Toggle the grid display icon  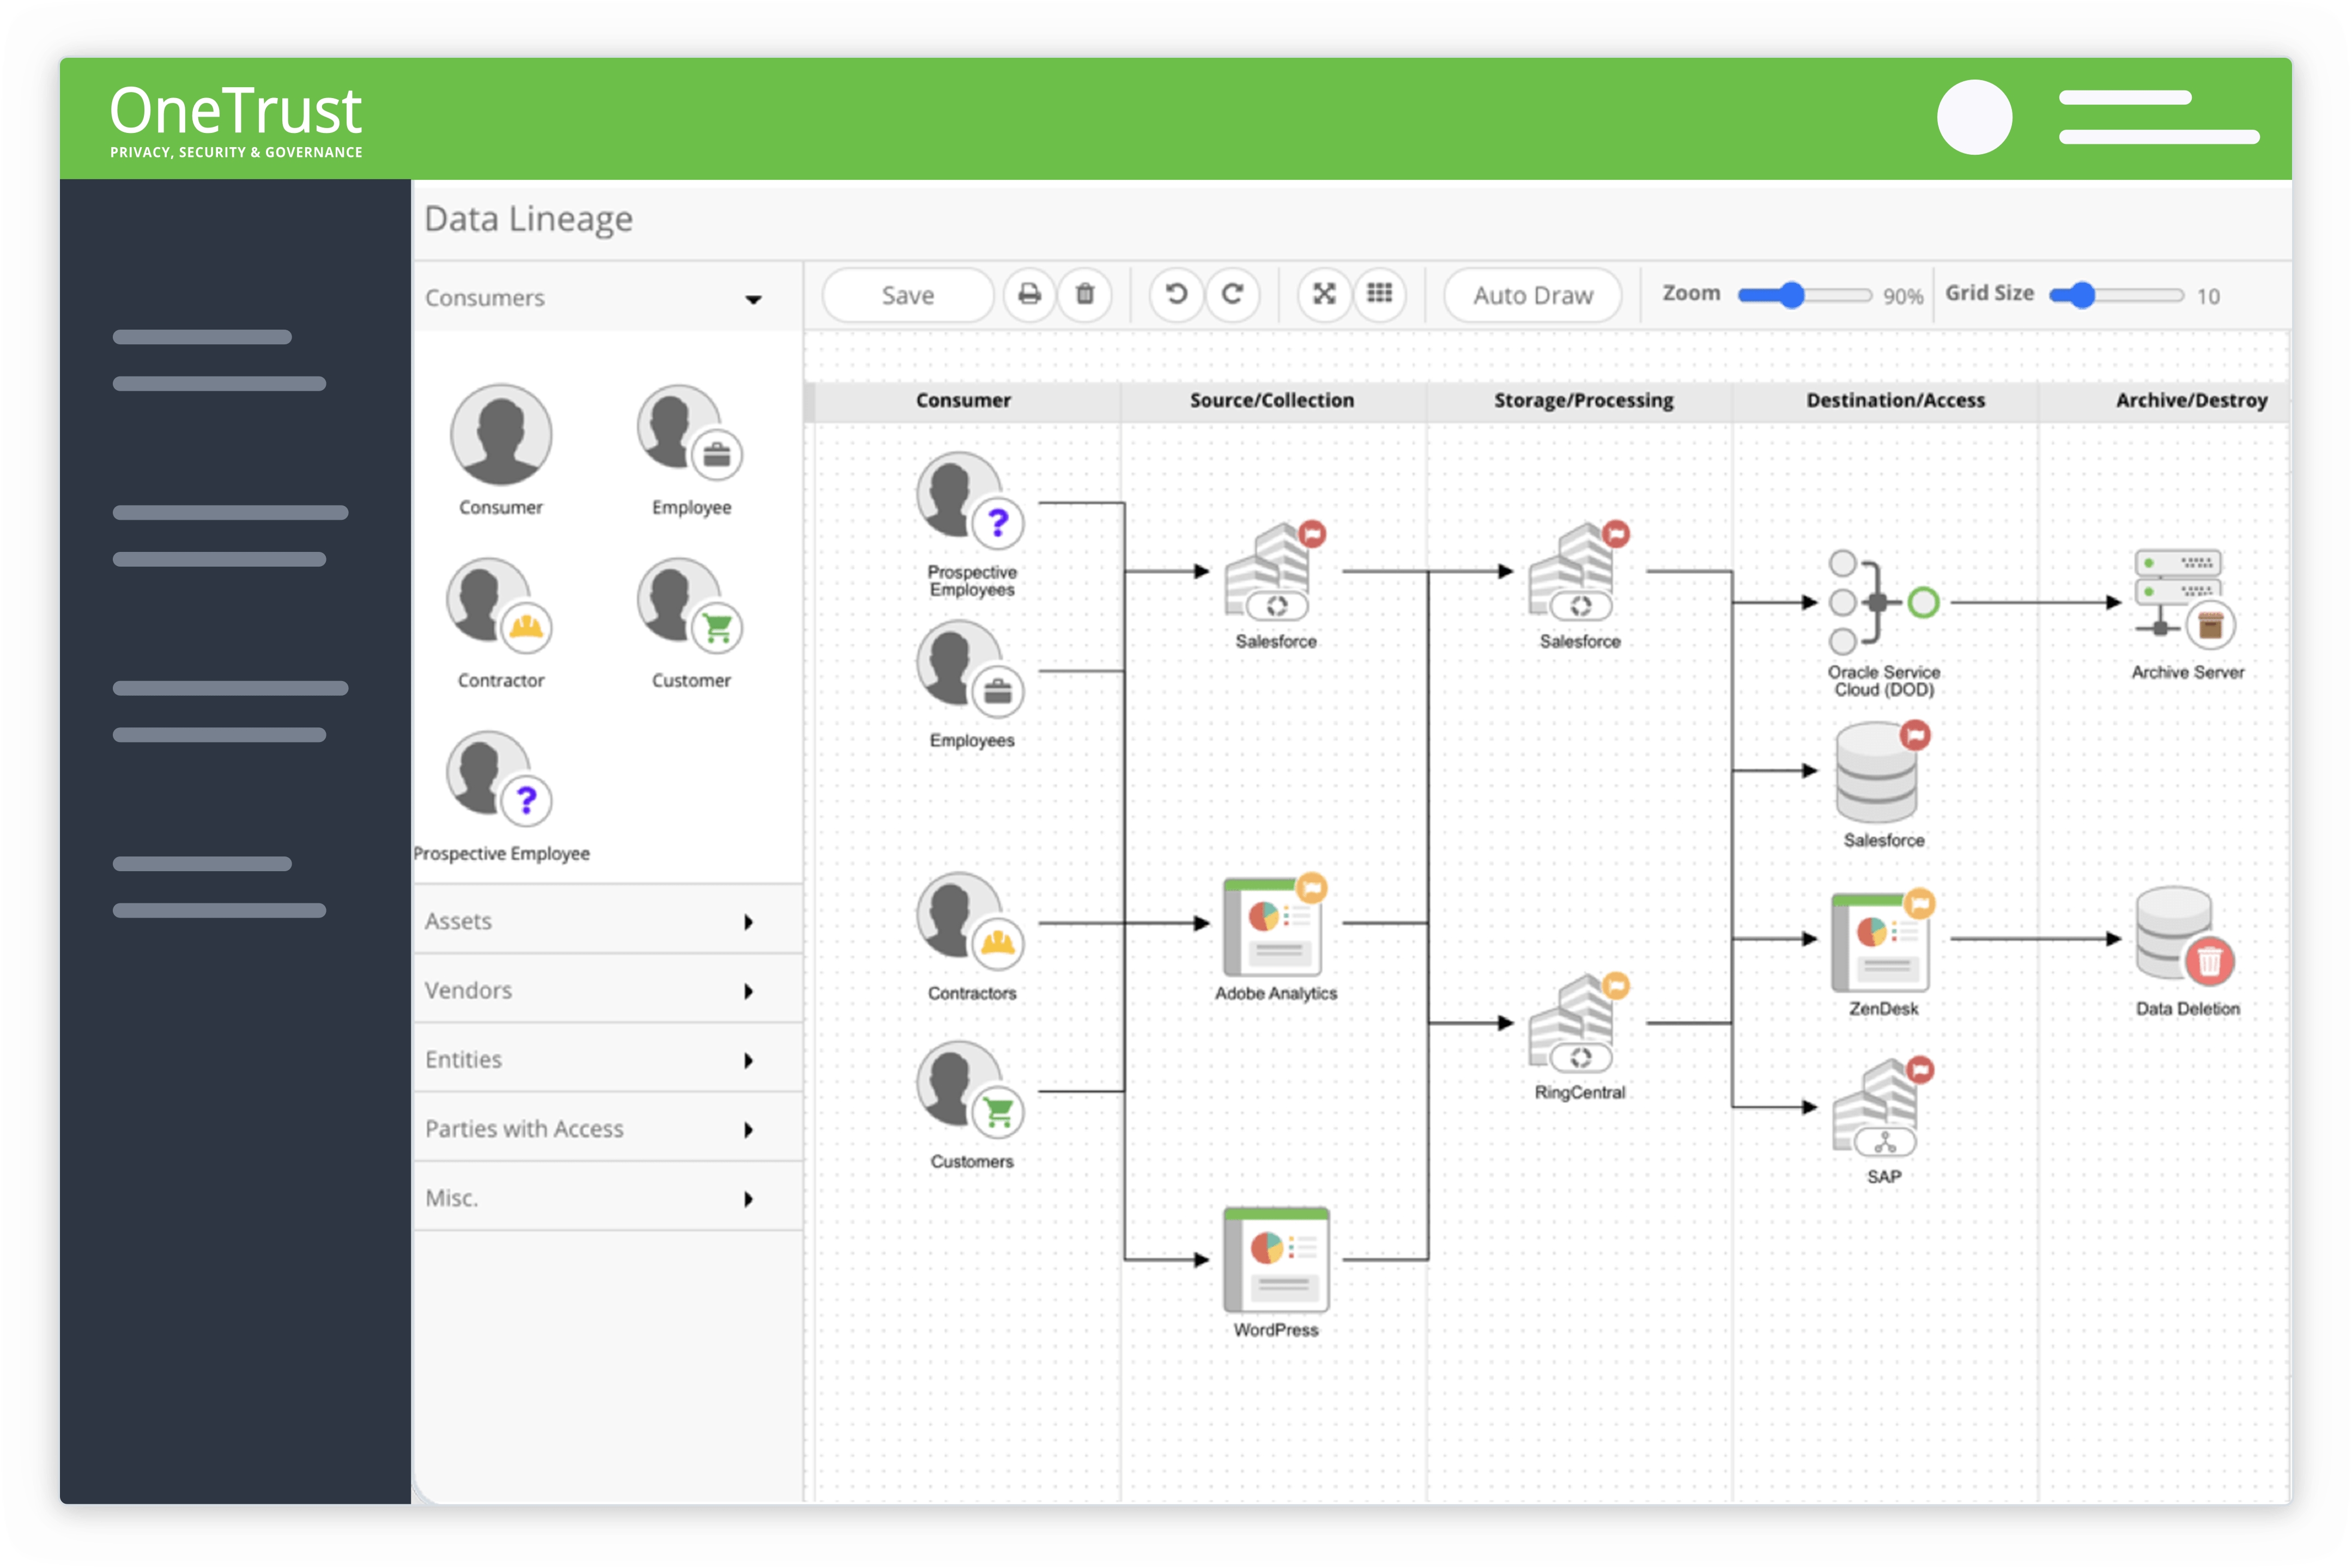coord(1380,295)
